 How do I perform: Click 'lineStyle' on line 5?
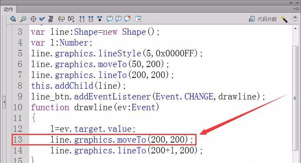[120, 54]
